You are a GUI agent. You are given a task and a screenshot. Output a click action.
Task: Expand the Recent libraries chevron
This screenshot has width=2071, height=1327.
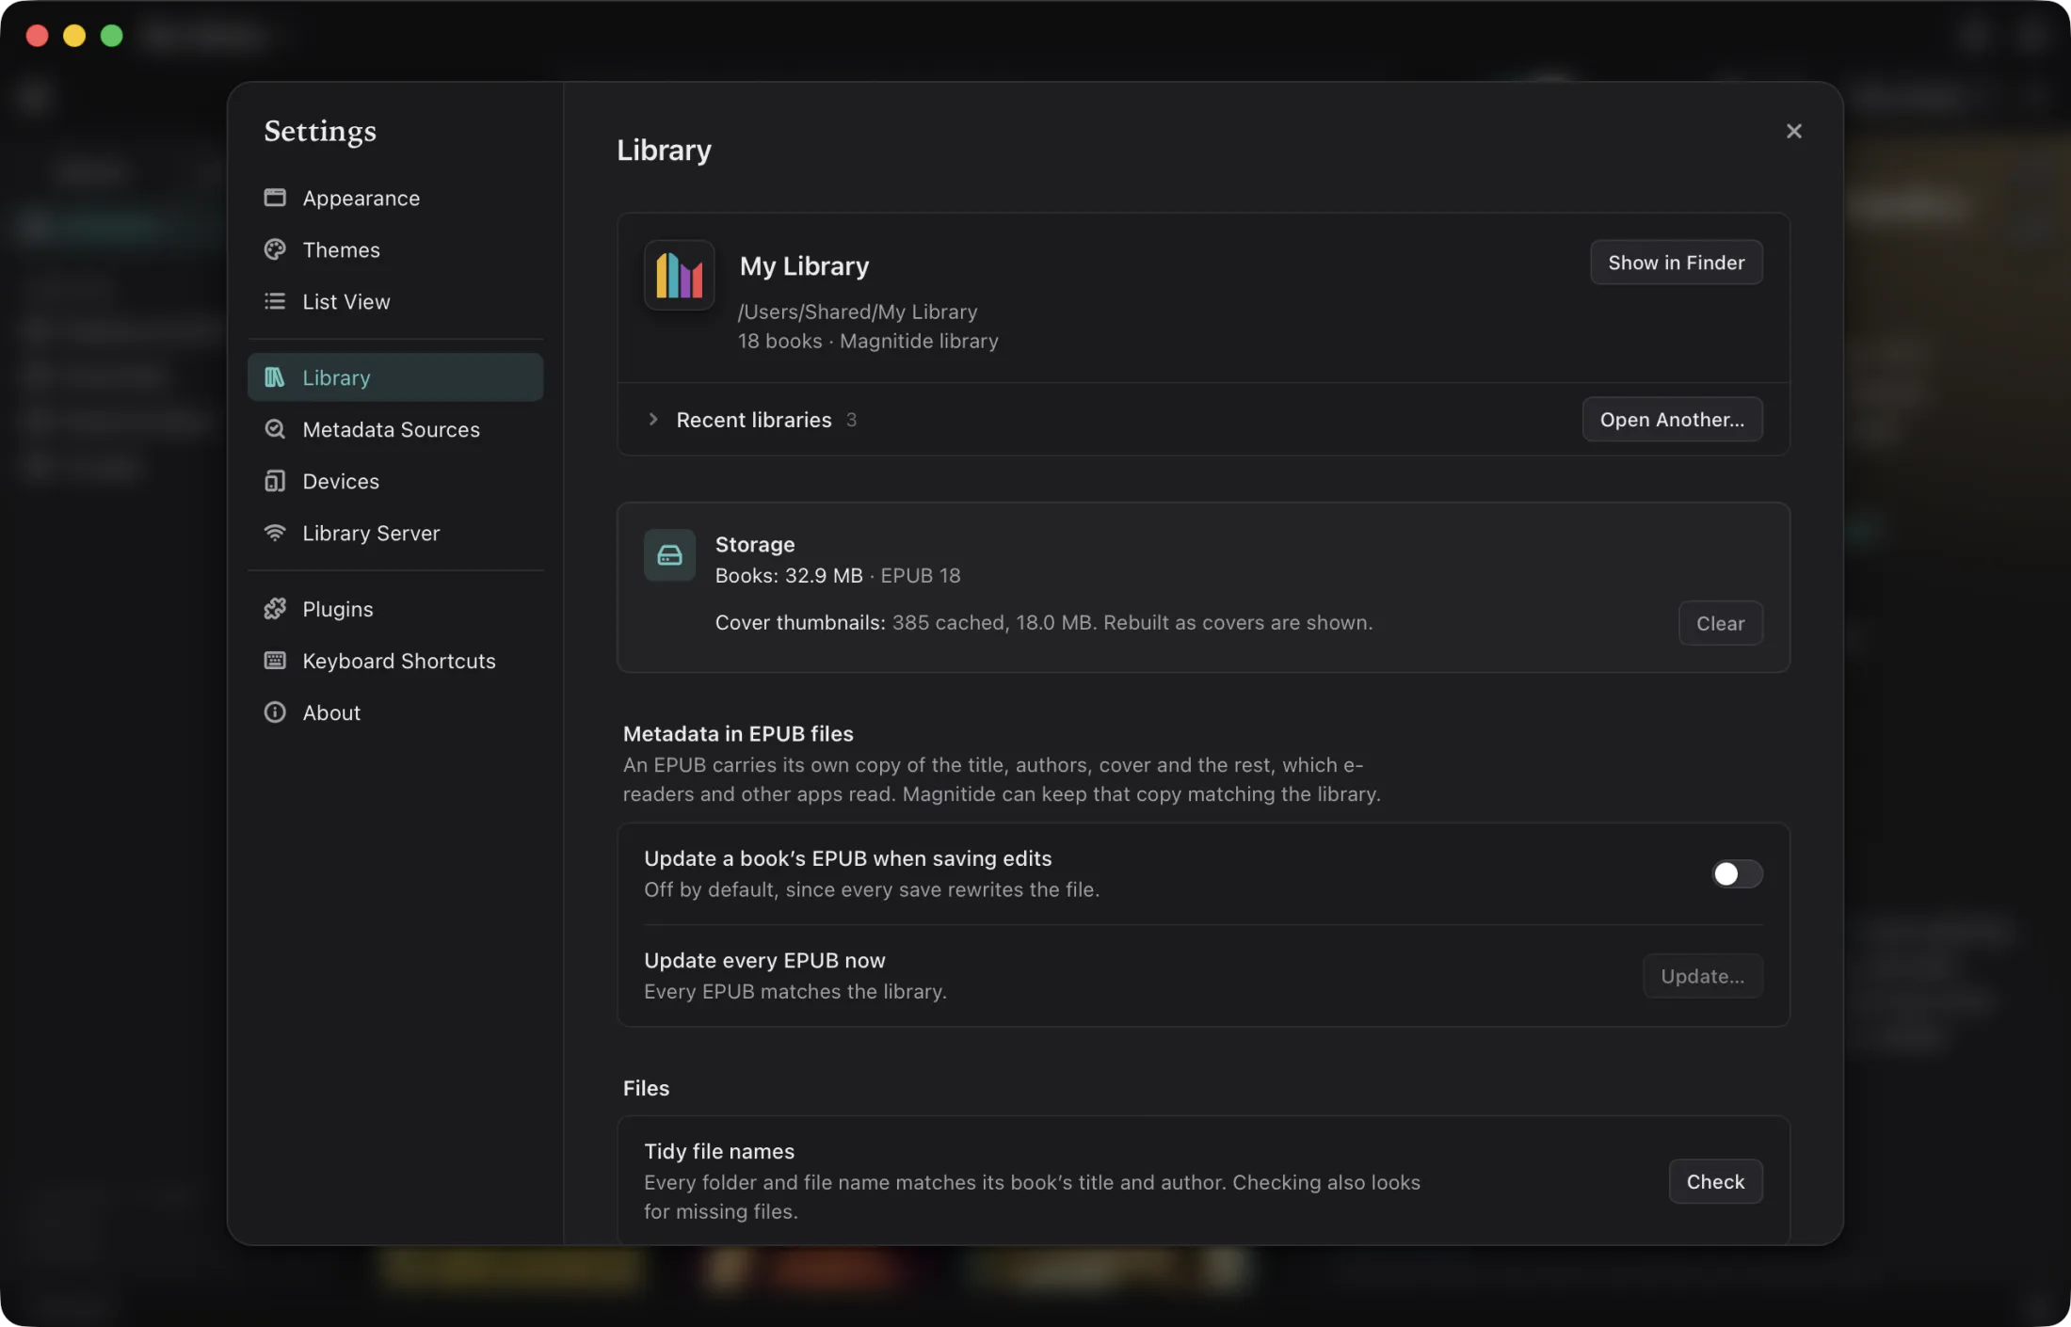(x=652, y=420)
